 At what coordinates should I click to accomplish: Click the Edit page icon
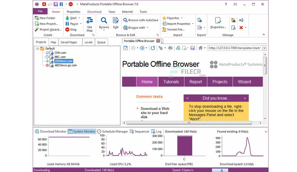pos(116,21)
